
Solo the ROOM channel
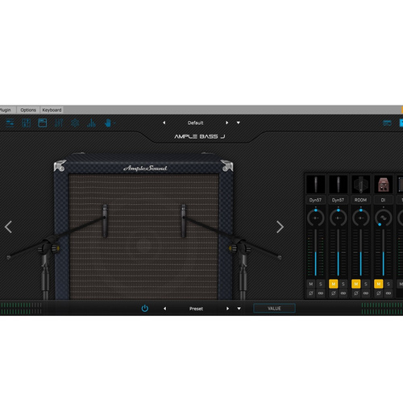coord(366,284)
